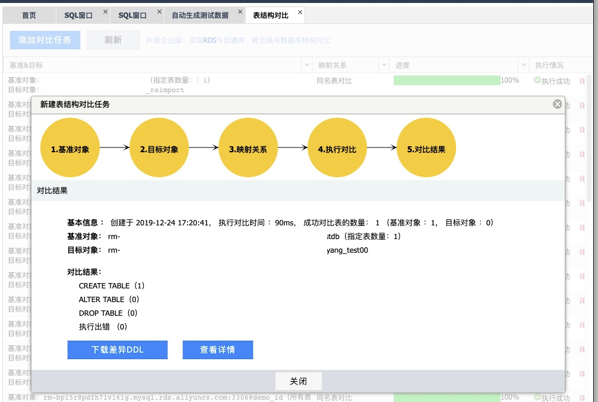This screenshot has width=598, height=402.
Task: Open the 自动生成测试数据 tab
Action: [x=200, y=15]
